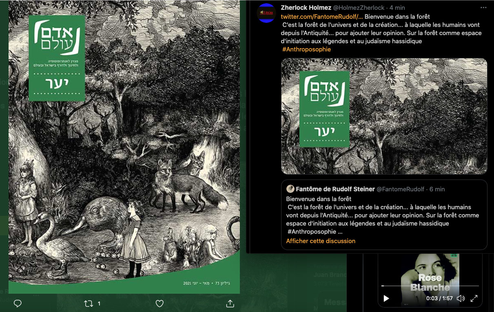The width and height of the screenshot is (494, 312).
Task: Retweet the forest magazine post
Action: point(88,303)
